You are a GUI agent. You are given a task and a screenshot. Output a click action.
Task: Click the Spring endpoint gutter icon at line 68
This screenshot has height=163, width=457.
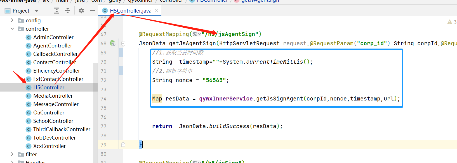point(112,43)
